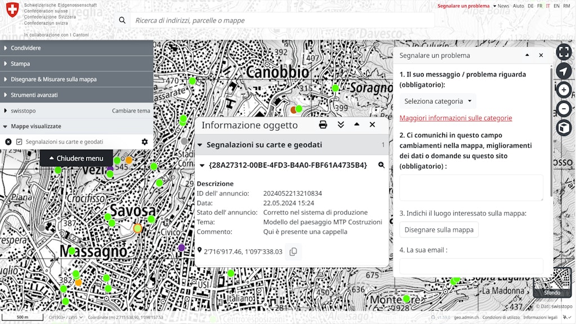Zoom in using the plus icon
The height and width of the screenshot is (324, 576).
coord(564,89)
